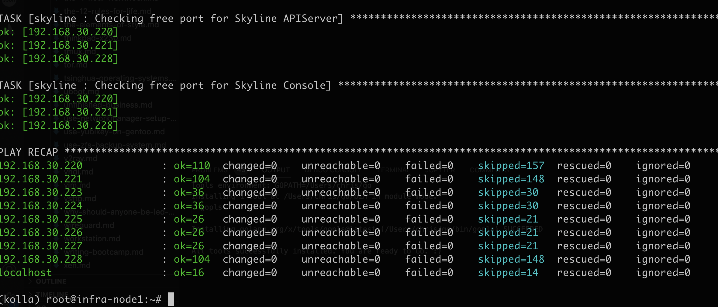Image resolution: width=718 pixels, height=307 pixels.
Task: Click the terminal cursor at the prompt
Action: 171,299
